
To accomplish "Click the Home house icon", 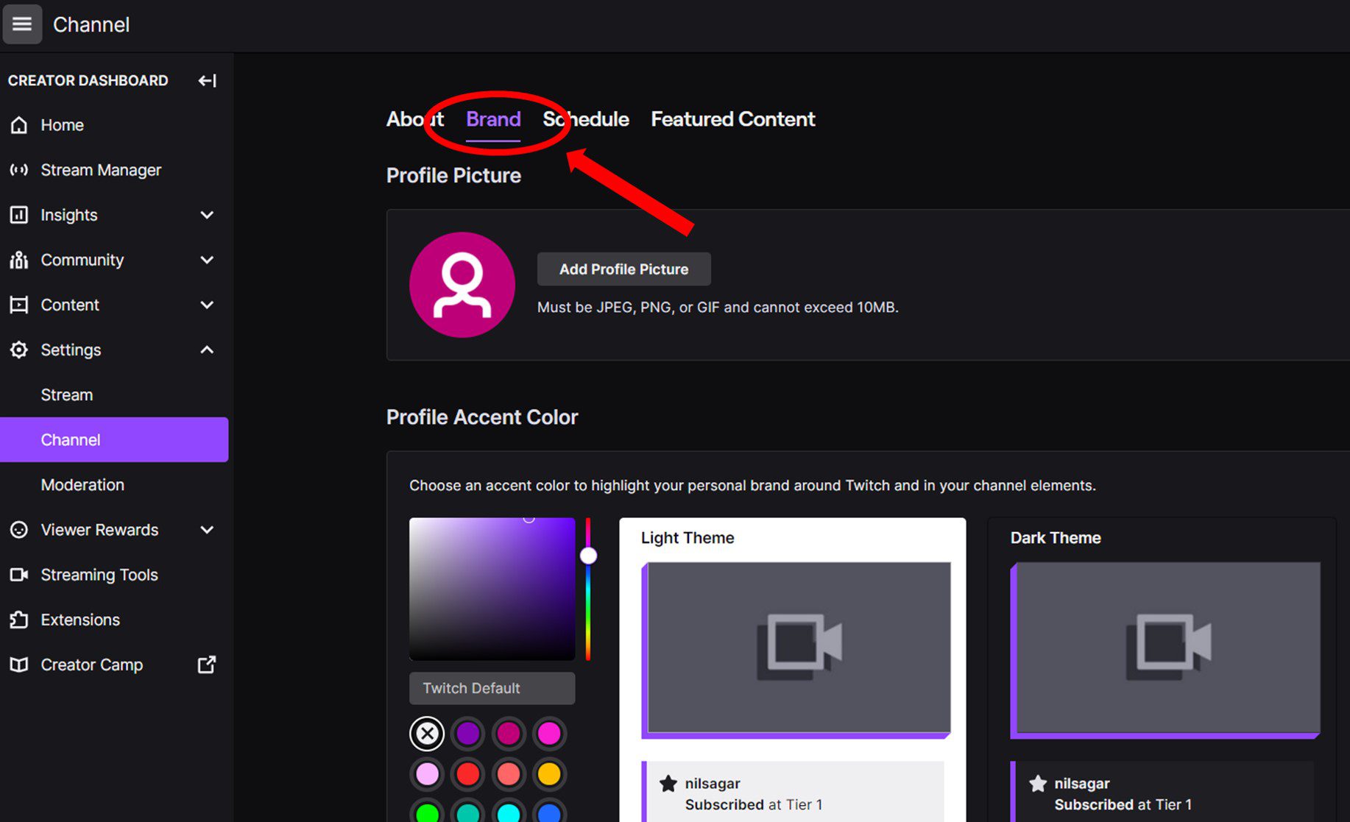I will click(19, 125).
